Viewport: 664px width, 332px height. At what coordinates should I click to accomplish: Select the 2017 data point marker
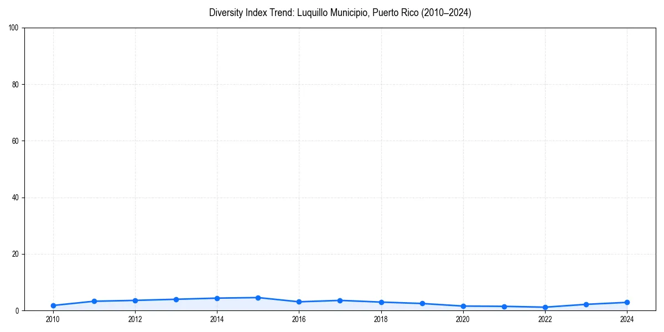pyautogui.click(x=340, y=299)
